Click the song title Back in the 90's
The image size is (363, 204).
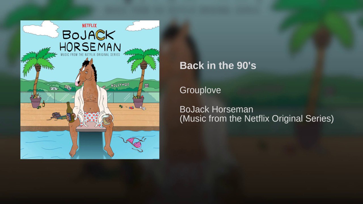pos(218,65)
